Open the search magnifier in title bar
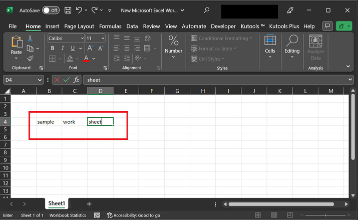This screenshot has width=358, height=220. (206, 10)
